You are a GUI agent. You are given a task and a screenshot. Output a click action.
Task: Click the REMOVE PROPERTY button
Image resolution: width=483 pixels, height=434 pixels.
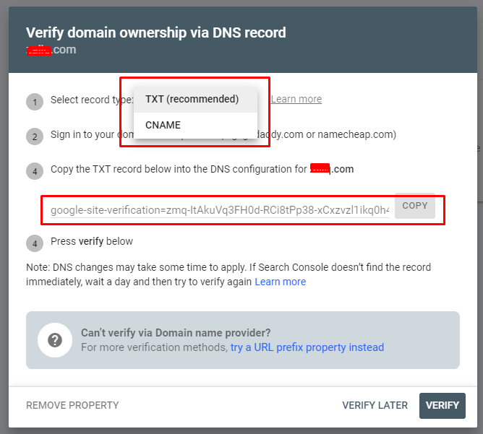click(72, 405)
